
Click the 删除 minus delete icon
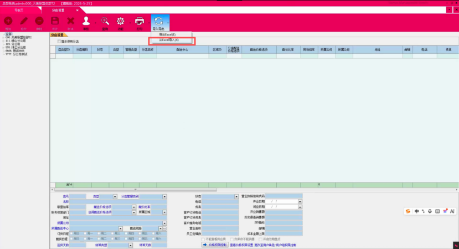click(x=39, y=21)
